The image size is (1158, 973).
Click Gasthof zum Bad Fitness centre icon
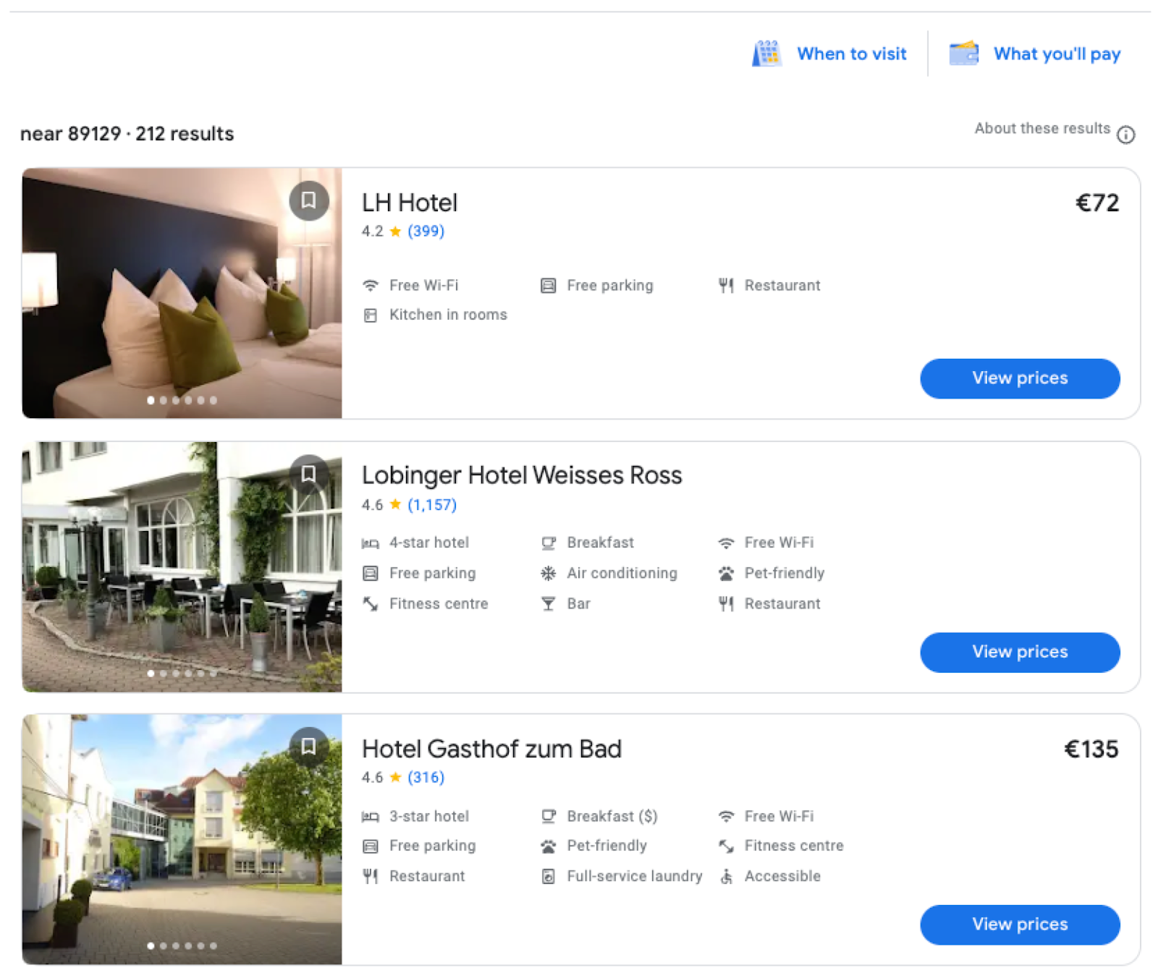[x=726, y=846]
